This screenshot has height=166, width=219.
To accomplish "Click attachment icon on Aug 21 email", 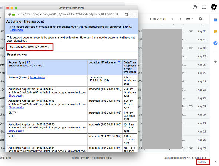I will (x=191, y=148).
